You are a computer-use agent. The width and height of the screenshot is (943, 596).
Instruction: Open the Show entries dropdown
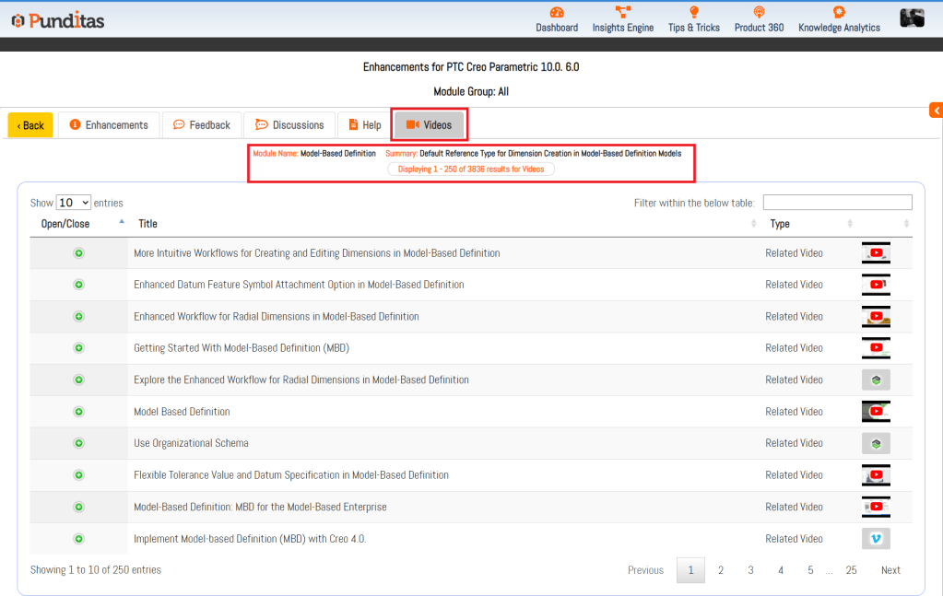click(74, 203)
